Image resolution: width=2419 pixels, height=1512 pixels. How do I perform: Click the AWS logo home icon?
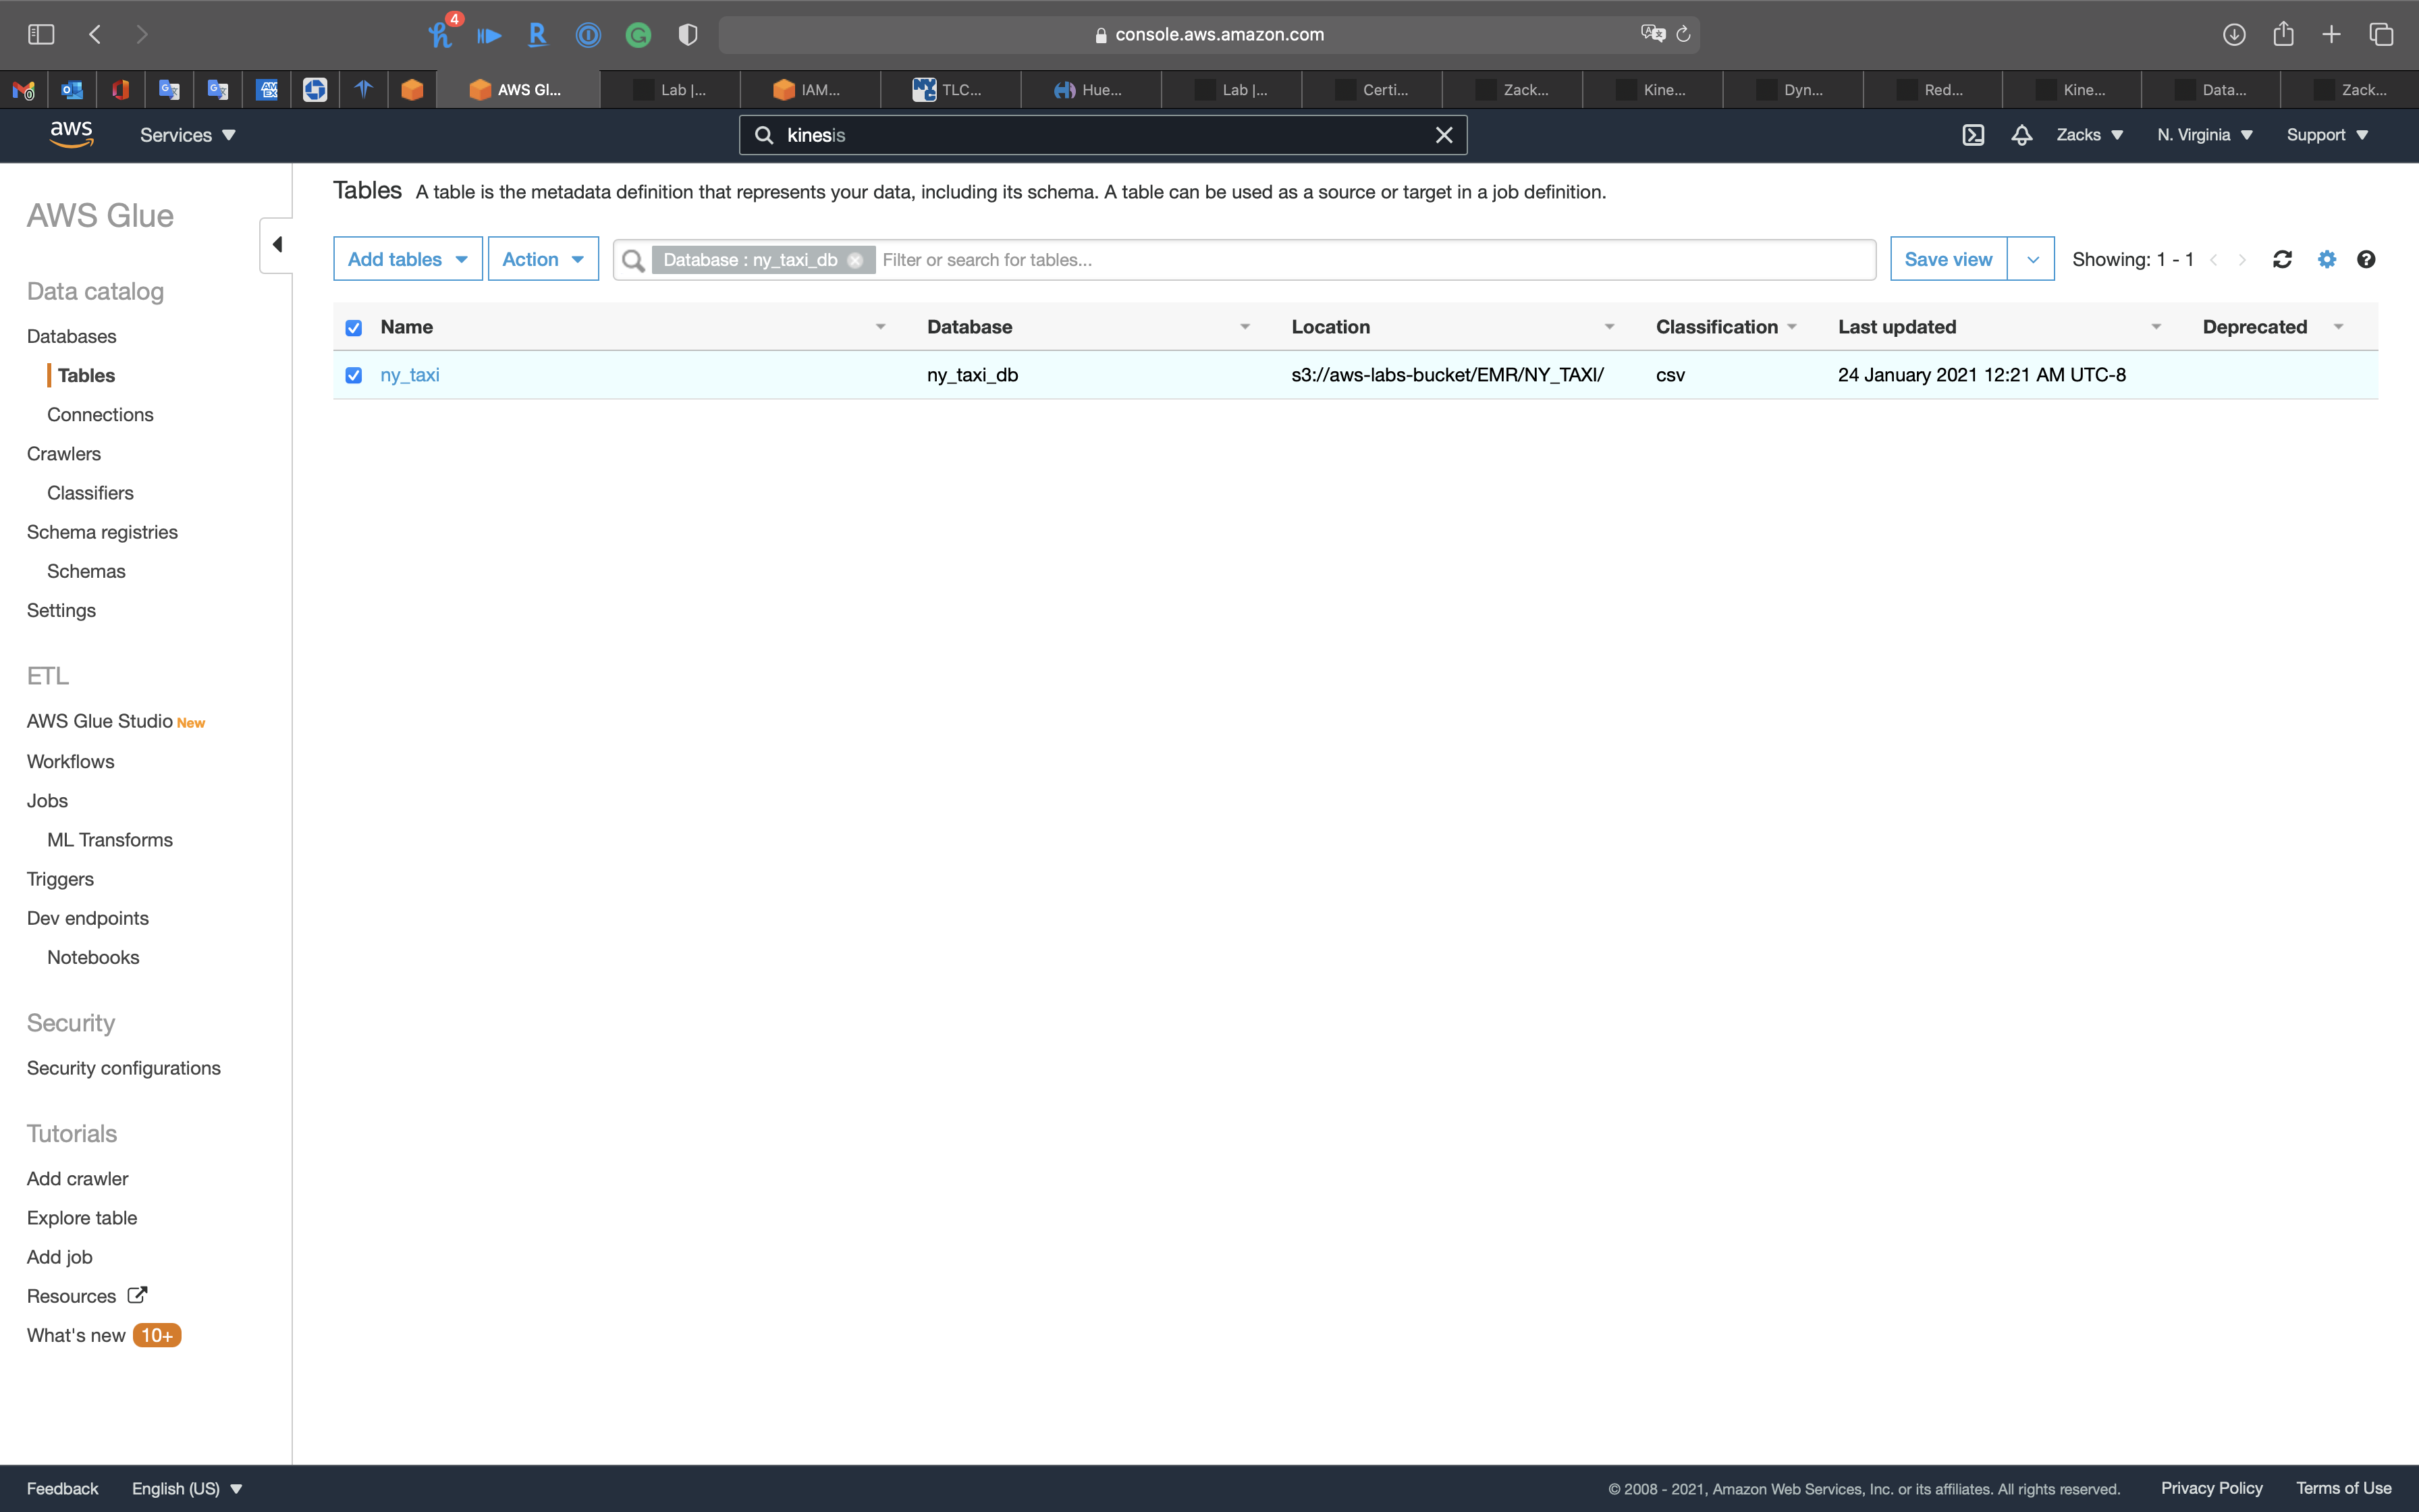tap(72, 134)
